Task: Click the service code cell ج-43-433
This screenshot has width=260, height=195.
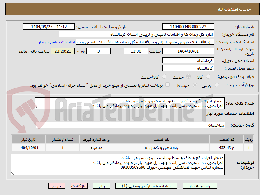Action: [x=227, y=148]
